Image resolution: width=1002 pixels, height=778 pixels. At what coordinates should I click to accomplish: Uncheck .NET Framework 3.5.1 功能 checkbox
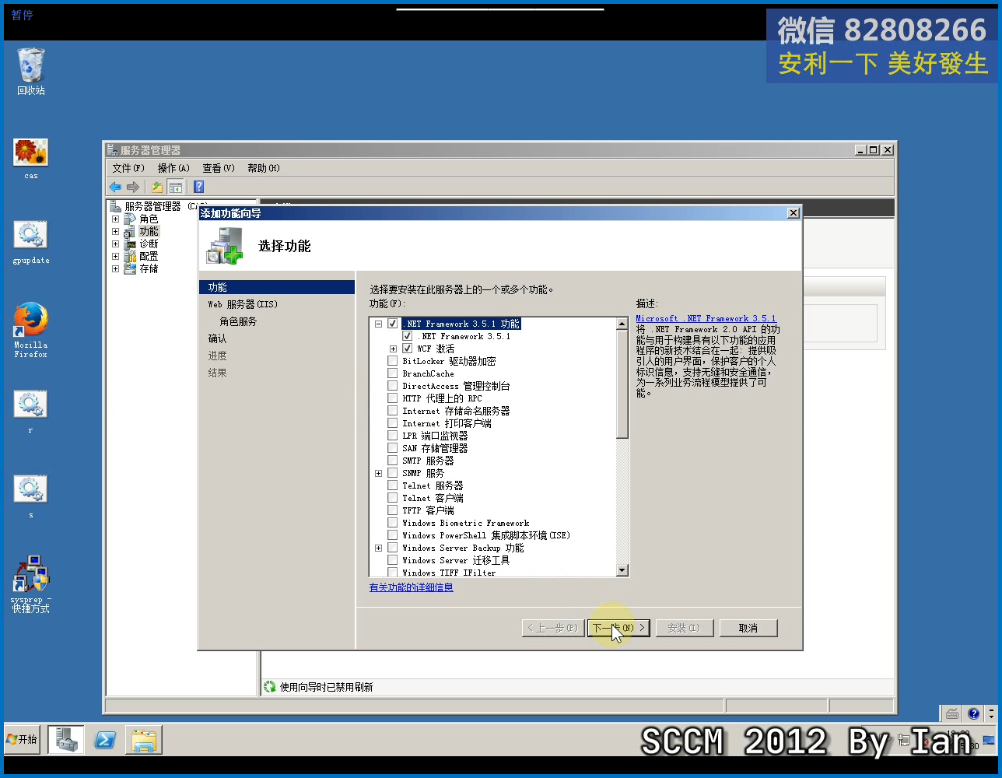point(393,324)
